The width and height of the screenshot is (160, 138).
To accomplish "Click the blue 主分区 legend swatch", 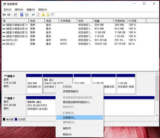I will click(16, 119).
